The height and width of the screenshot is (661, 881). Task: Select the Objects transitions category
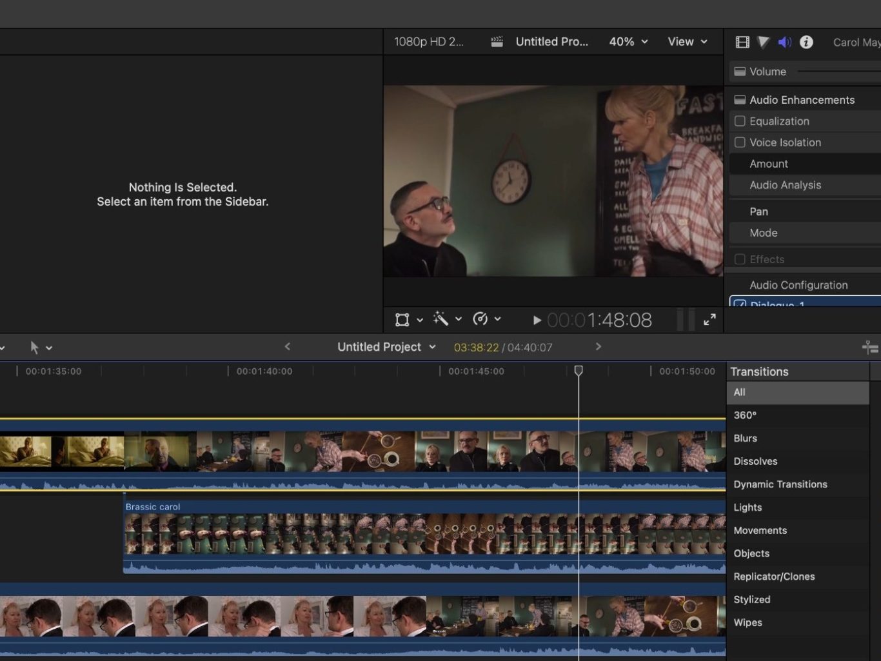point(798,553)
